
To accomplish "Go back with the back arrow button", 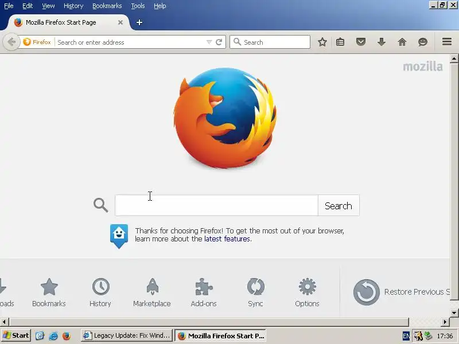I will (x=11, y=42).
